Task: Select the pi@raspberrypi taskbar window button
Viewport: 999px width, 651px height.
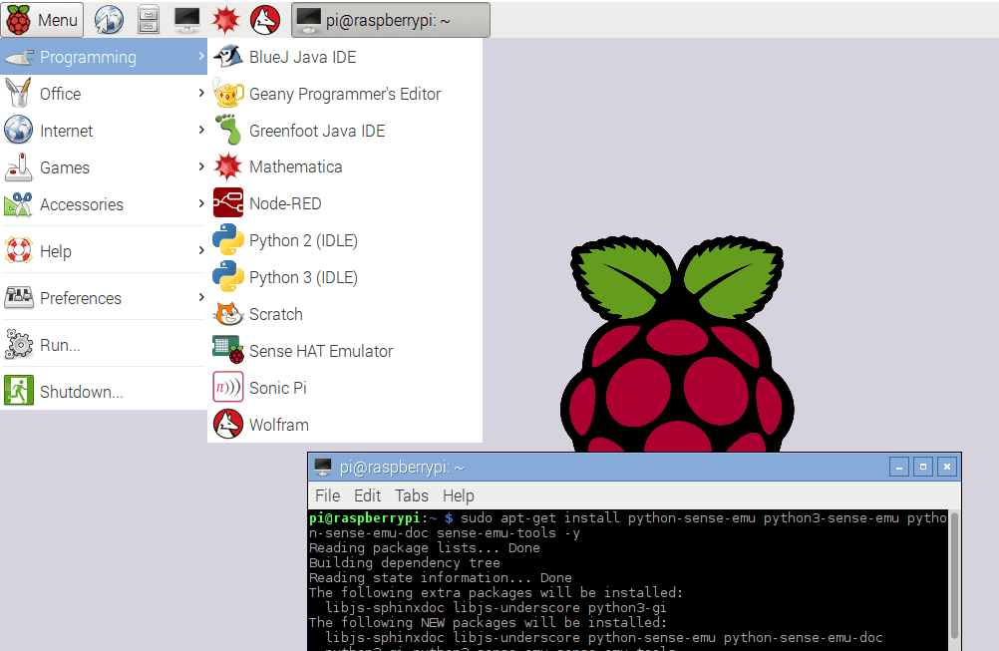Action: coord(390,20)
